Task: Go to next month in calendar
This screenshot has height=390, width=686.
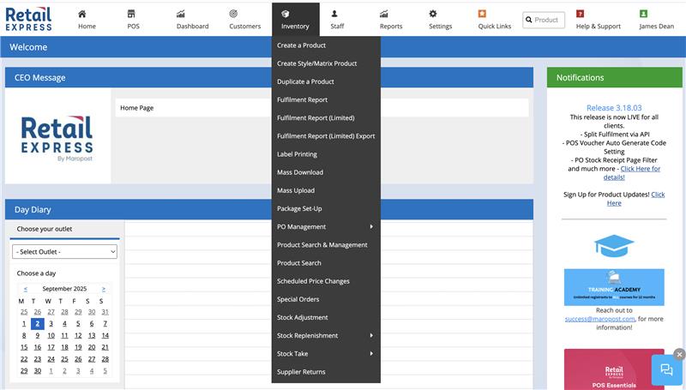Action: [x=104, y=289]
